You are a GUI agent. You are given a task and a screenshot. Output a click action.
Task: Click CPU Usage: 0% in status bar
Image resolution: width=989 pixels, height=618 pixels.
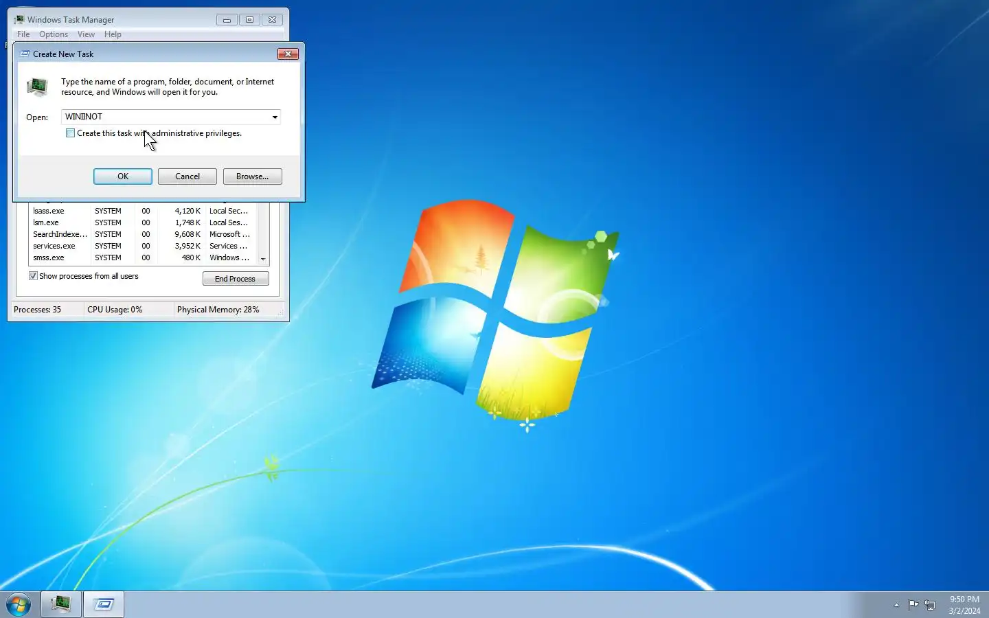coord(115,310)
